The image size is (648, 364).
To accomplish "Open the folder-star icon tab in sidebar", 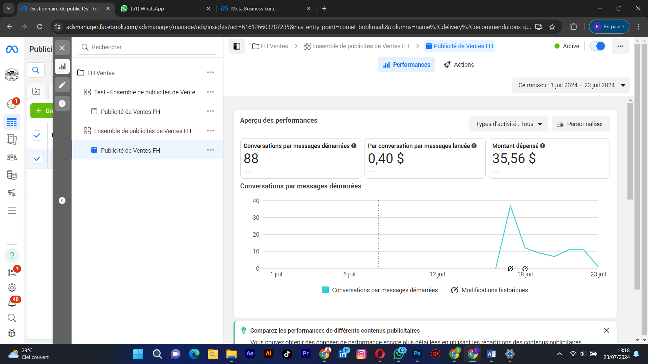I will [x=36, y=91].
